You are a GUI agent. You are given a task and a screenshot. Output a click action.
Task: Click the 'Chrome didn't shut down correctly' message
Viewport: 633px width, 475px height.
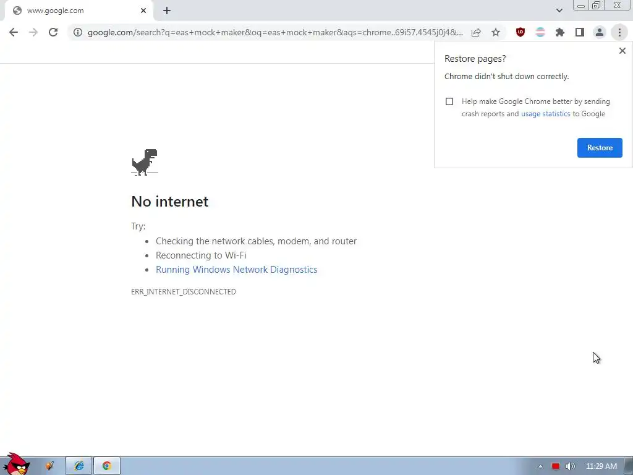pos(507,76)
